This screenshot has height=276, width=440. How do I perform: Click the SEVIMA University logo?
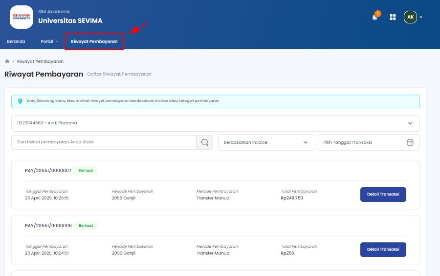pos(22,17)
